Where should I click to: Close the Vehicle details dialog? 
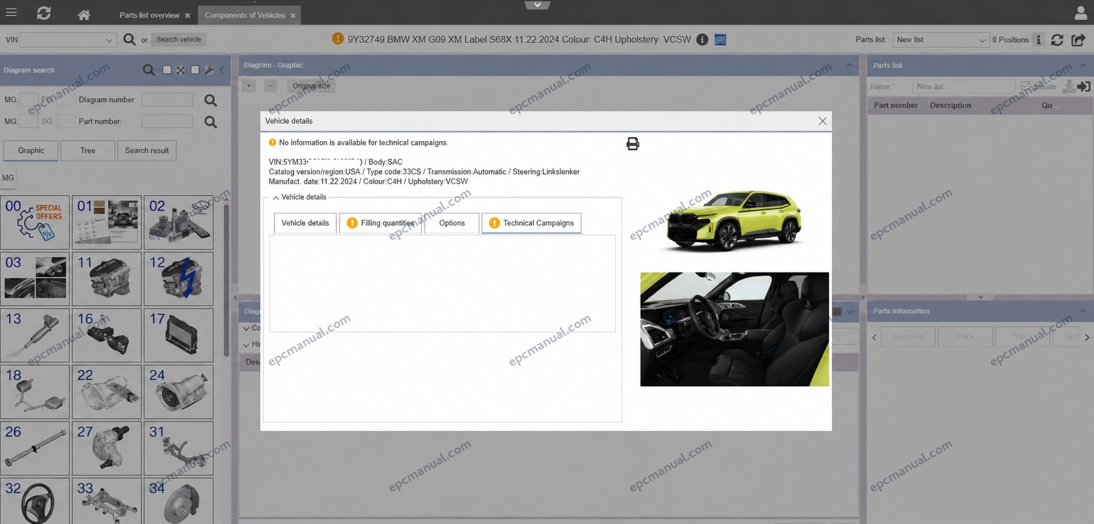(x=823, y=121)
